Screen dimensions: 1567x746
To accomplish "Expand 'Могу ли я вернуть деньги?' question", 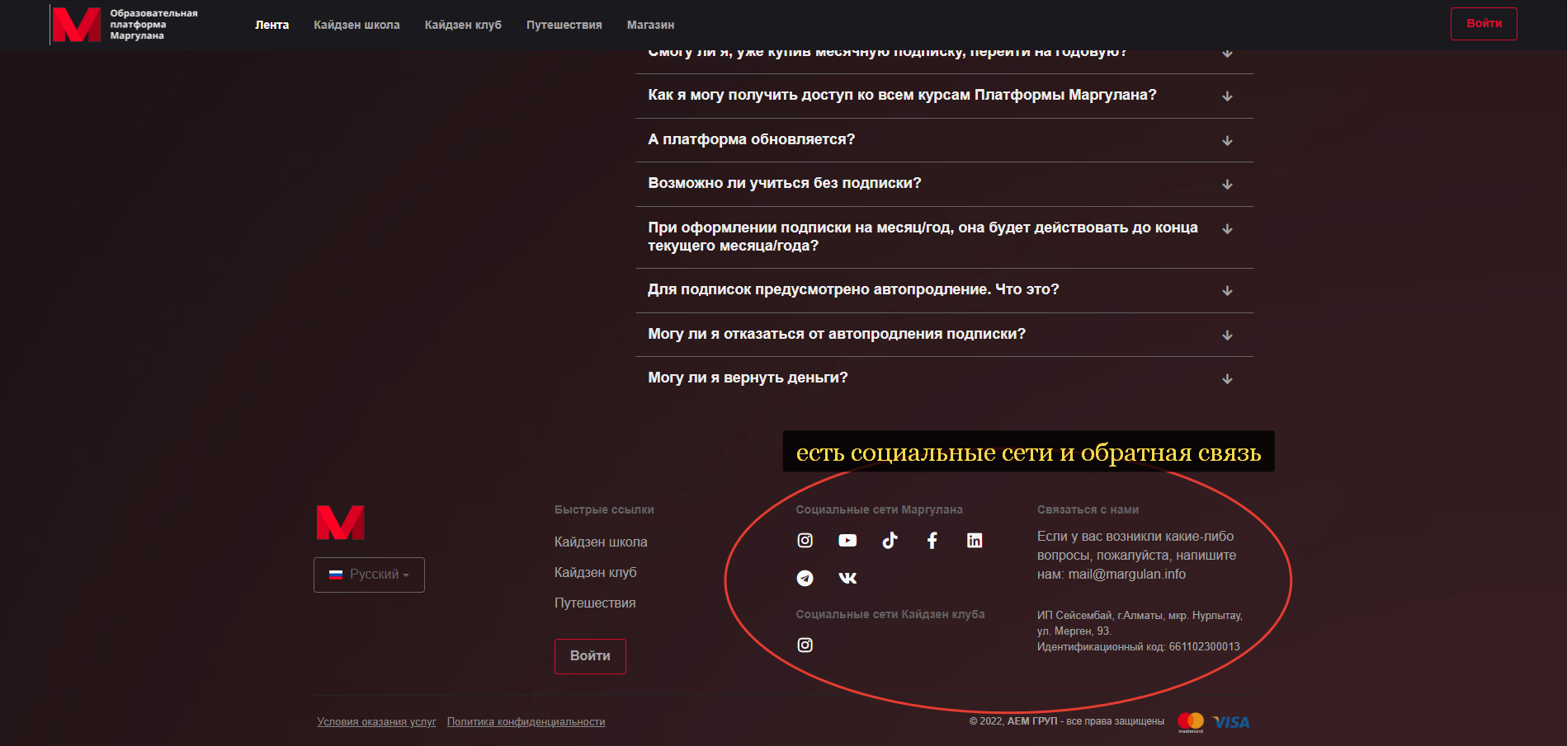I will (x=945, y=378).
